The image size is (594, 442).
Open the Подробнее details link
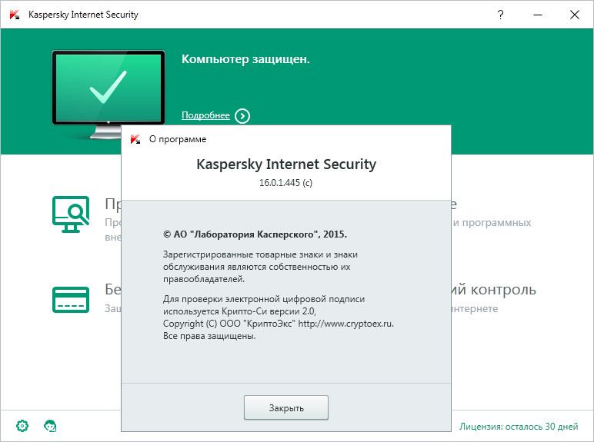(x=205, y=115)
